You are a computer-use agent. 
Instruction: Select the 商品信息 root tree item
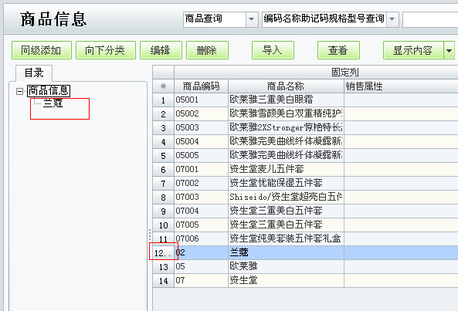click(49, 91)
